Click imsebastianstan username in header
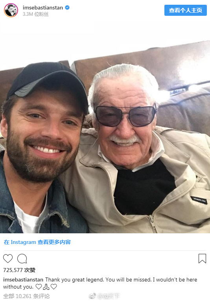 43,8
